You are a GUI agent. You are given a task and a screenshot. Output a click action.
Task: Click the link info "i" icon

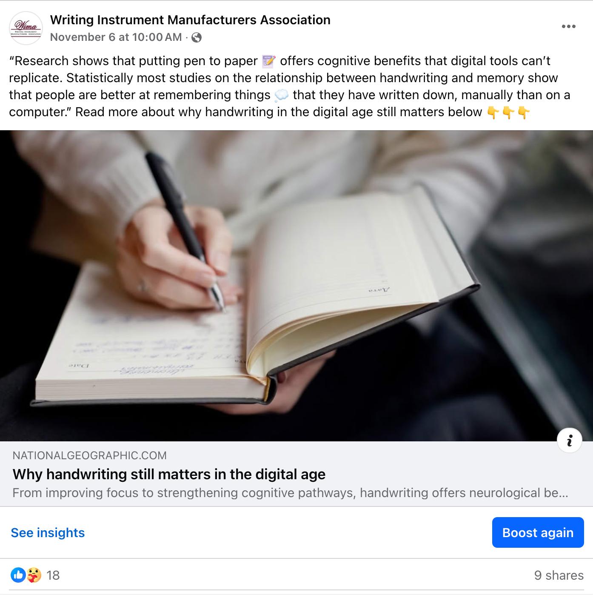(x=570, y=440)
